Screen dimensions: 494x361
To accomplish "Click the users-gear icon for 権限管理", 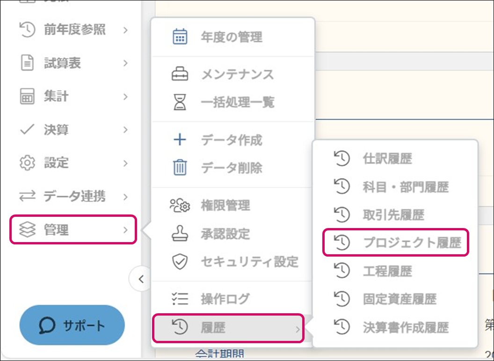I will 180,206.
